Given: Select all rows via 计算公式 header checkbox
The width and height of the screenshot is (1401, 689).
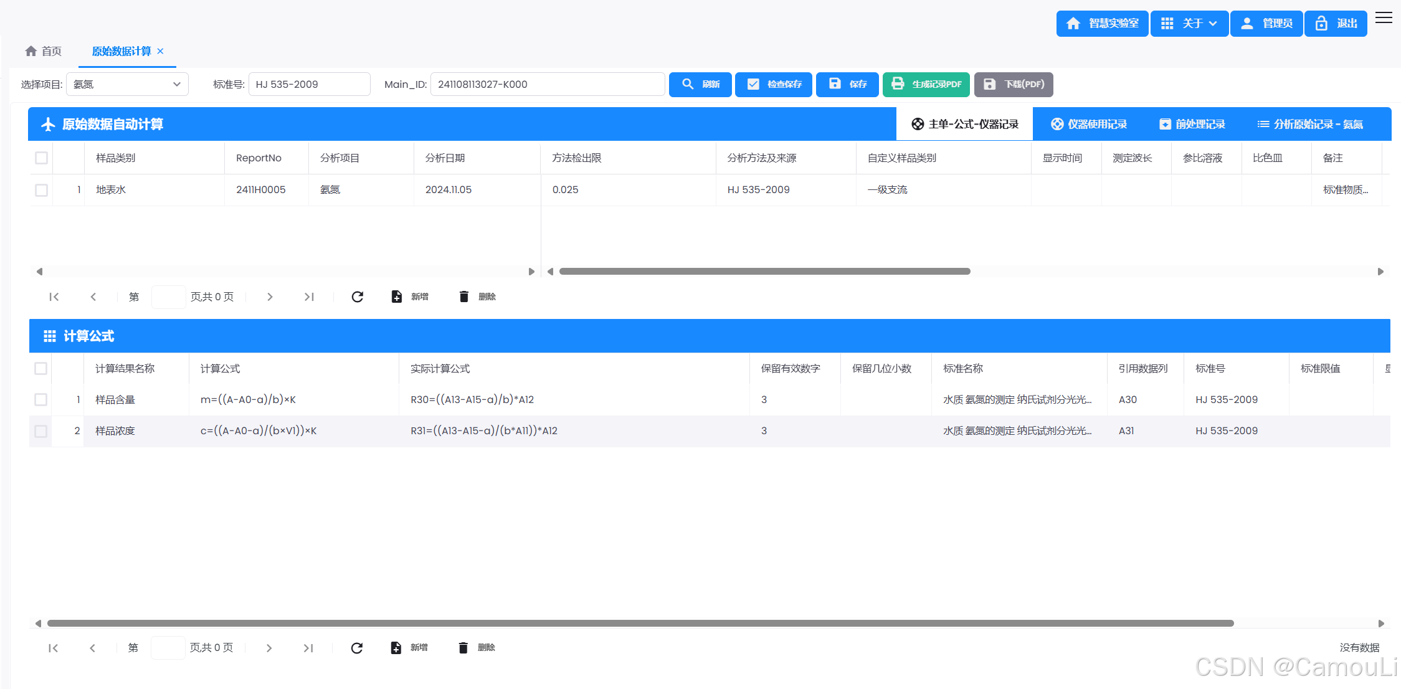Looking at the screenshot, I should click(x=41, y=368).
